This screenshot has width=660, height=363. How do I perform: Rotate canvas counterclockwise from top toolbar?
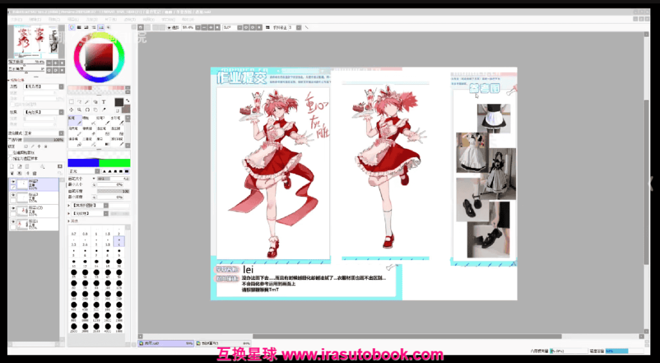(246, 27)
